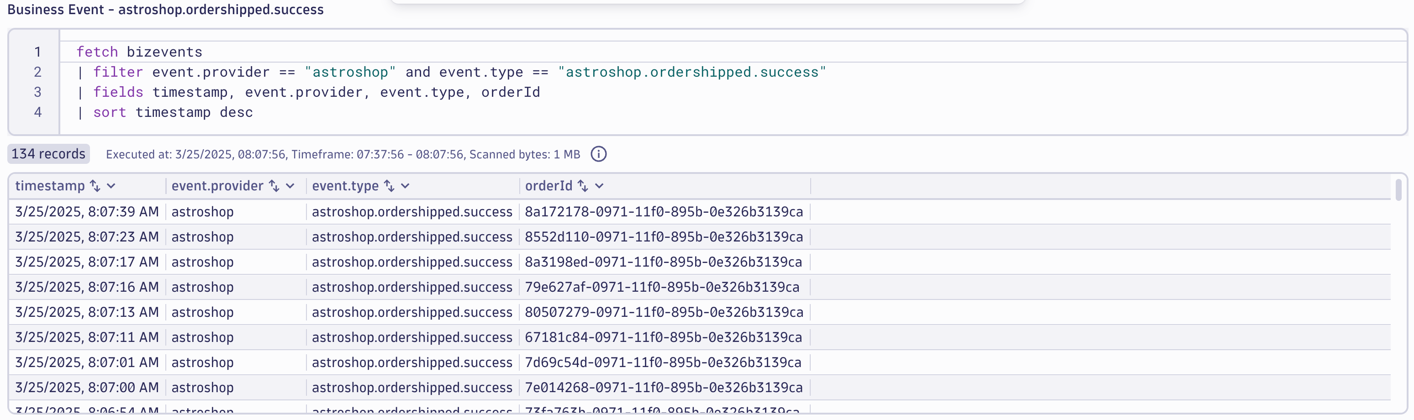Click the results table vertical scrollbar thumb

pos(1398,190)
